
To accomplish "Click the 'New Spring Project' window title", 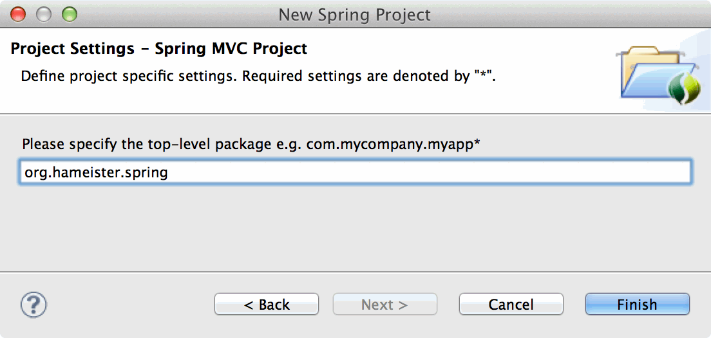I will tap(355, 14).
